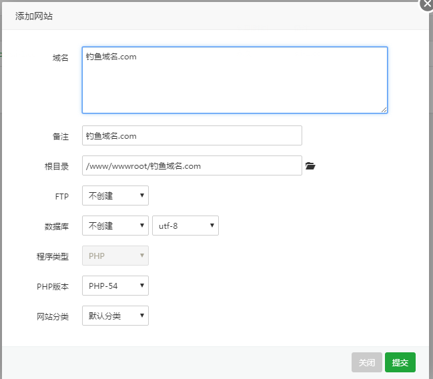Click the folder icon beside root directory
This screenshot has width=433, height=379.
click(x=310, y=166)
